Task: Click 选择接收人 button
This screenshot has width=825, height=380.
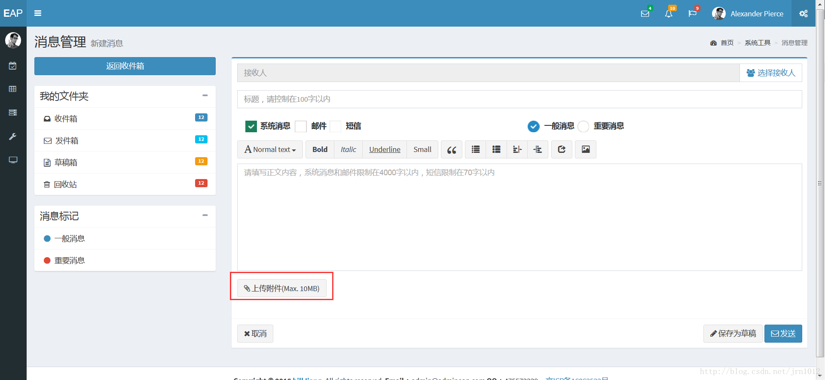Action: (771, 73)
